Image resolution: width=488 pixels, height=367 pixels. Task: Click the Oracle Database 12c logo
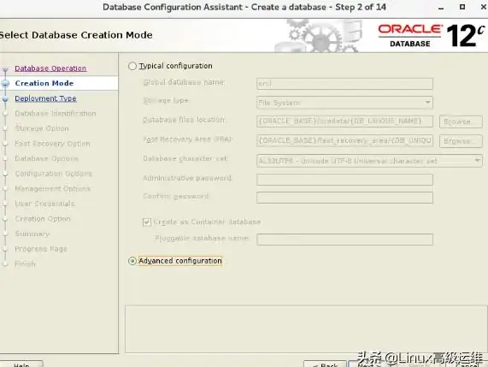(x=432, y=36)
